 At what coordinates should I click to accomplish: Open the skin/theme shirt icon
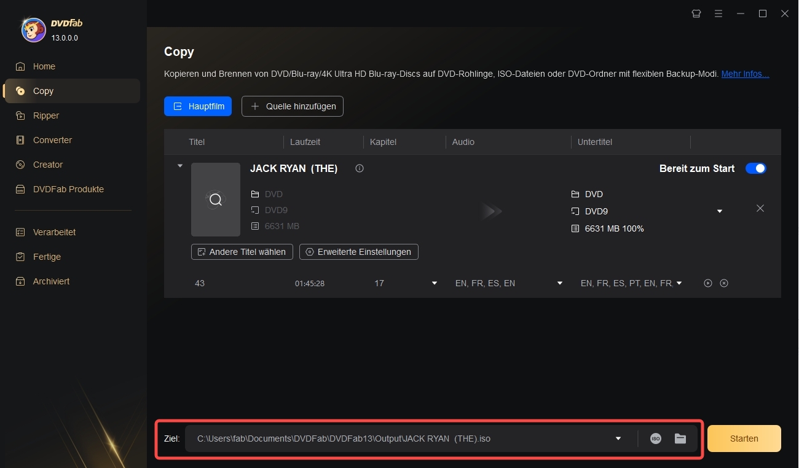696,14
